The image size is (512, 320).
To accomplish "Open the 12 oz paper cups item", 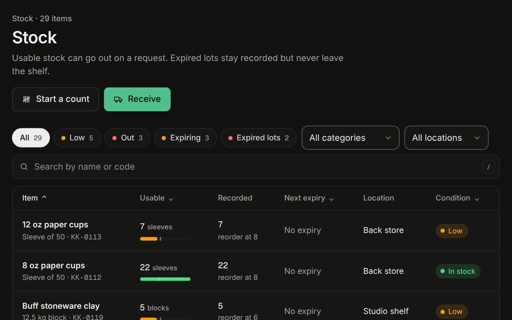I will pyautogui.click(x=55, y=225).
